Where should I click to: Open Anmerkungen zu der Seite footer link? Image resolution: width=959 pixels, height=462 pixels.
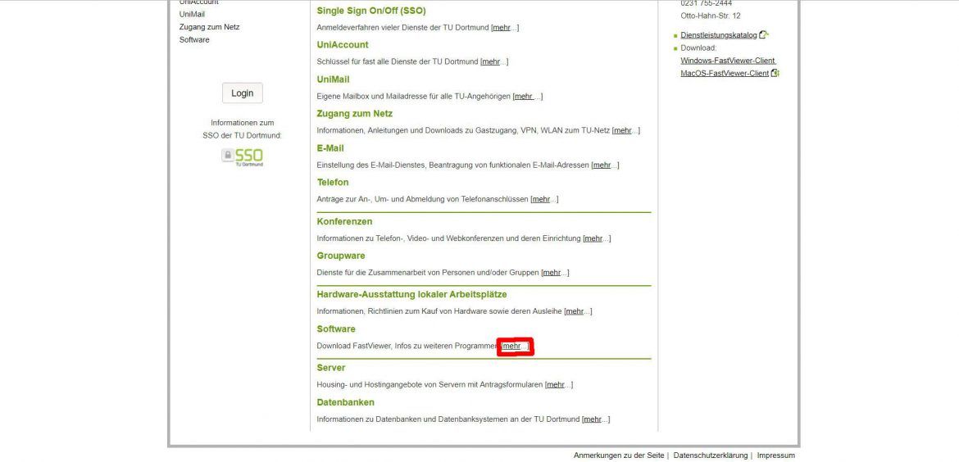click(x=619, y=456)
